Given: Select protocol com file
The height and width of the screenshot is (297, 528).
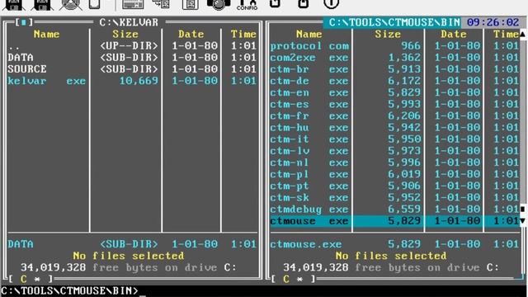Looking at the screenshot, I should (x=394, y=46).
